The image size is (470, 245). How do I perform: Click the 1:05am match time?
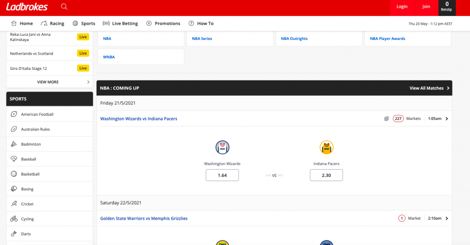[435, 119]
